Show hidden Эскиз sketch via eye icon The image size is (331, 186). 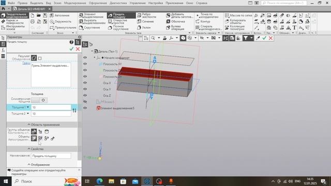85,102
